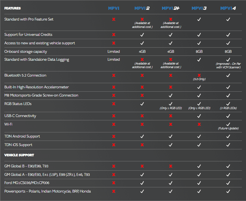Click the MPVI column header logo
This screenshot has width=246, height=201.
114,8
